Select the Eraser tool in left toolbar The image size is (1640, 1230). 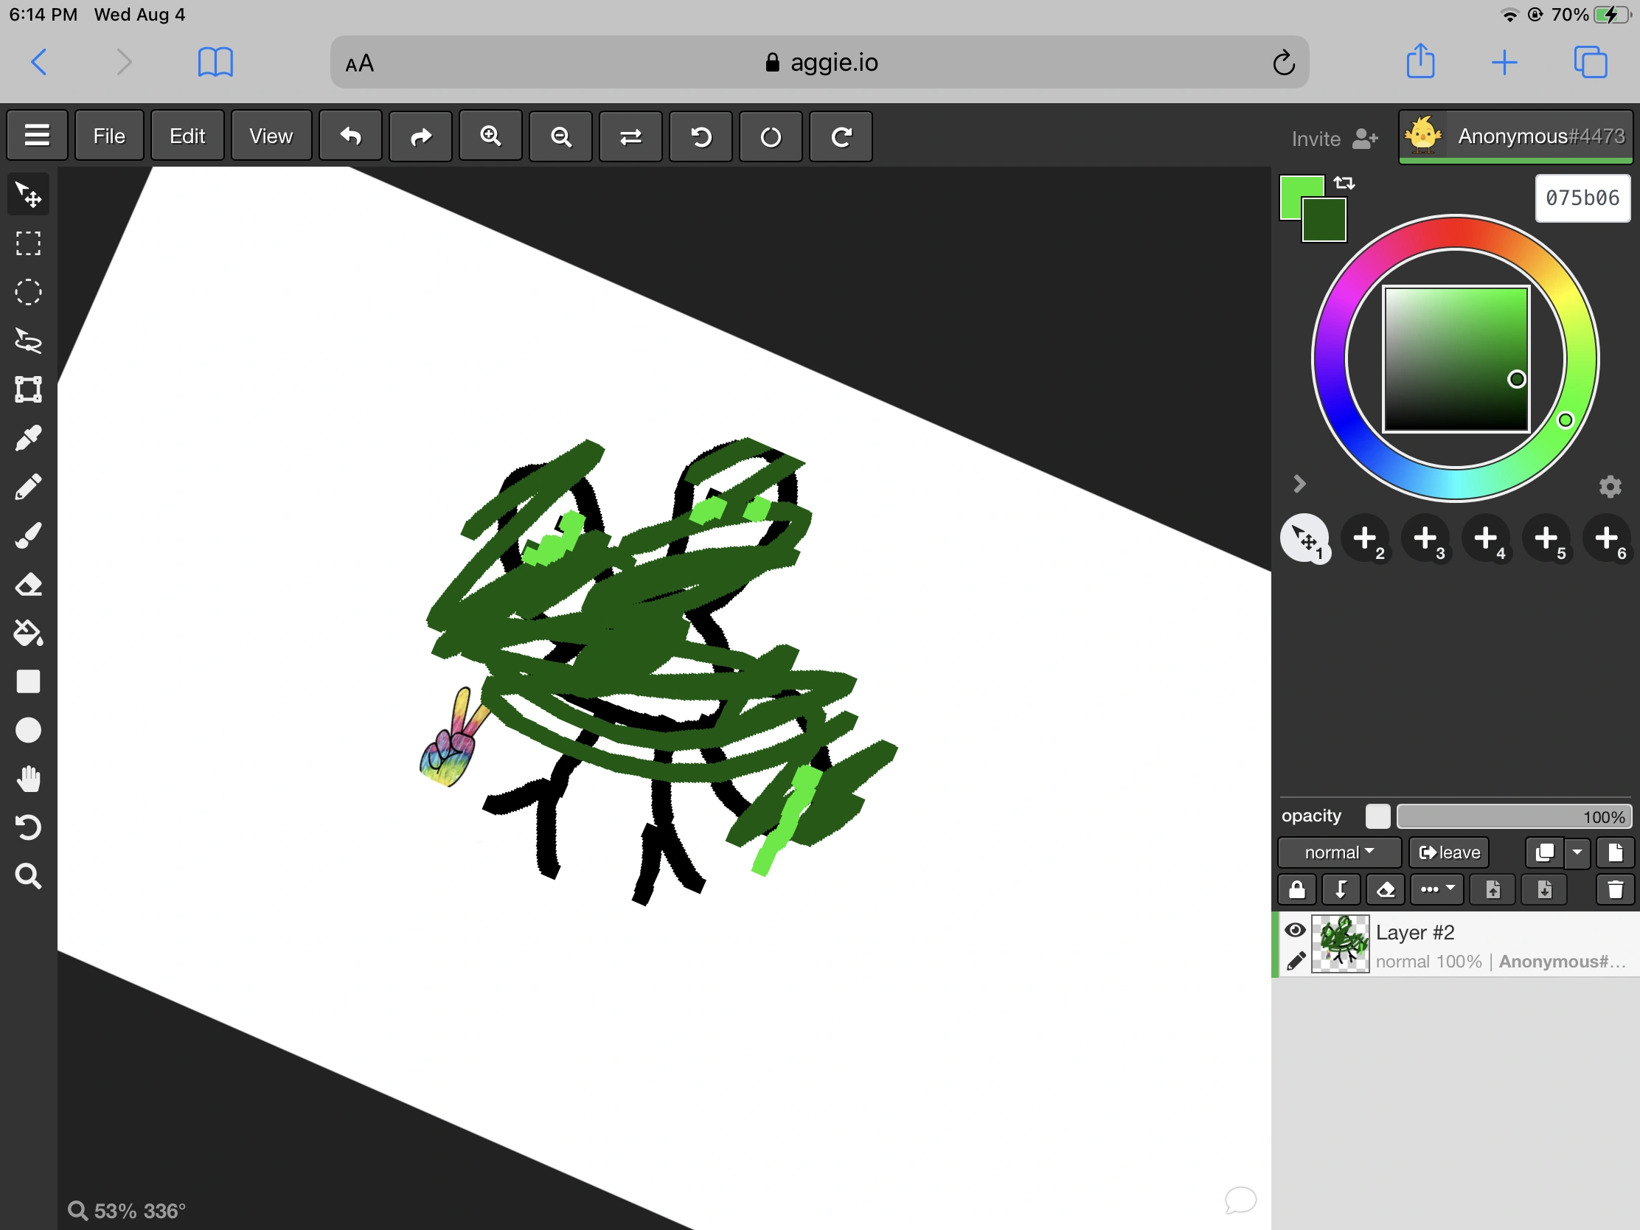pos(28,584)
